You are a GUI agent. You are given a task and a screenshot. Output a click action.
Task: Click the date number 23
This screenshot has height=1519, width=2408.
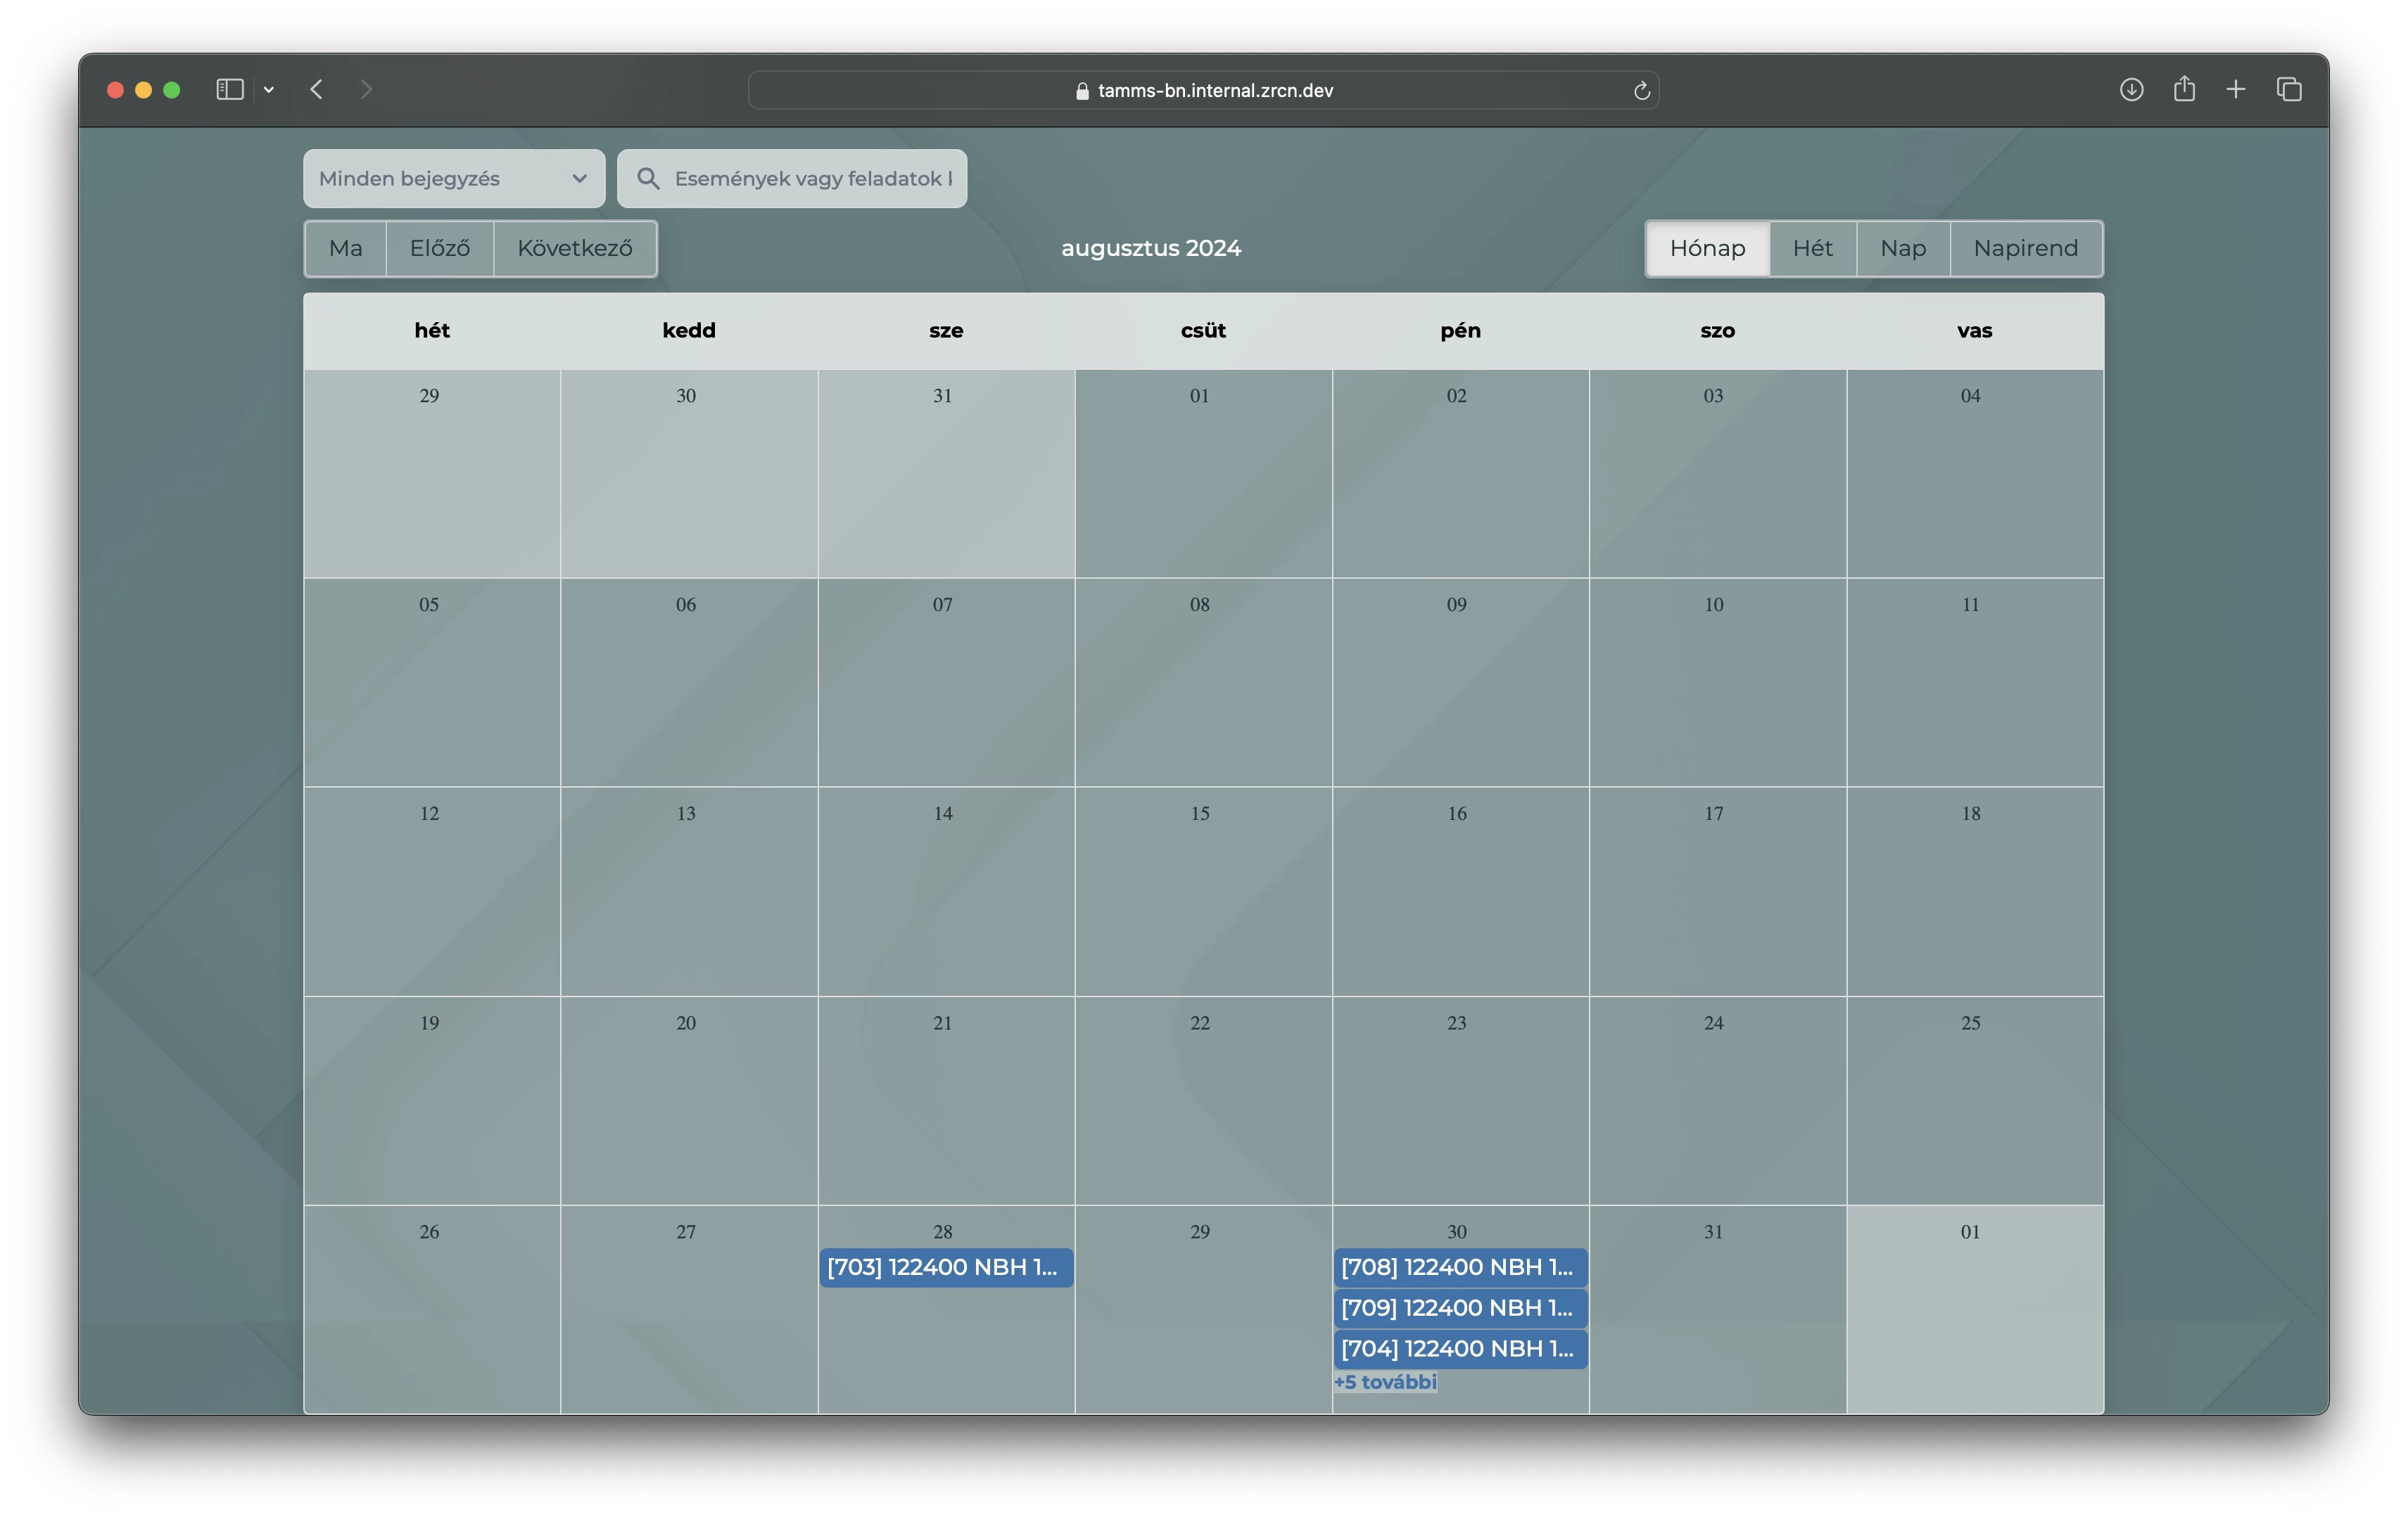[x=1457, y=1023]
